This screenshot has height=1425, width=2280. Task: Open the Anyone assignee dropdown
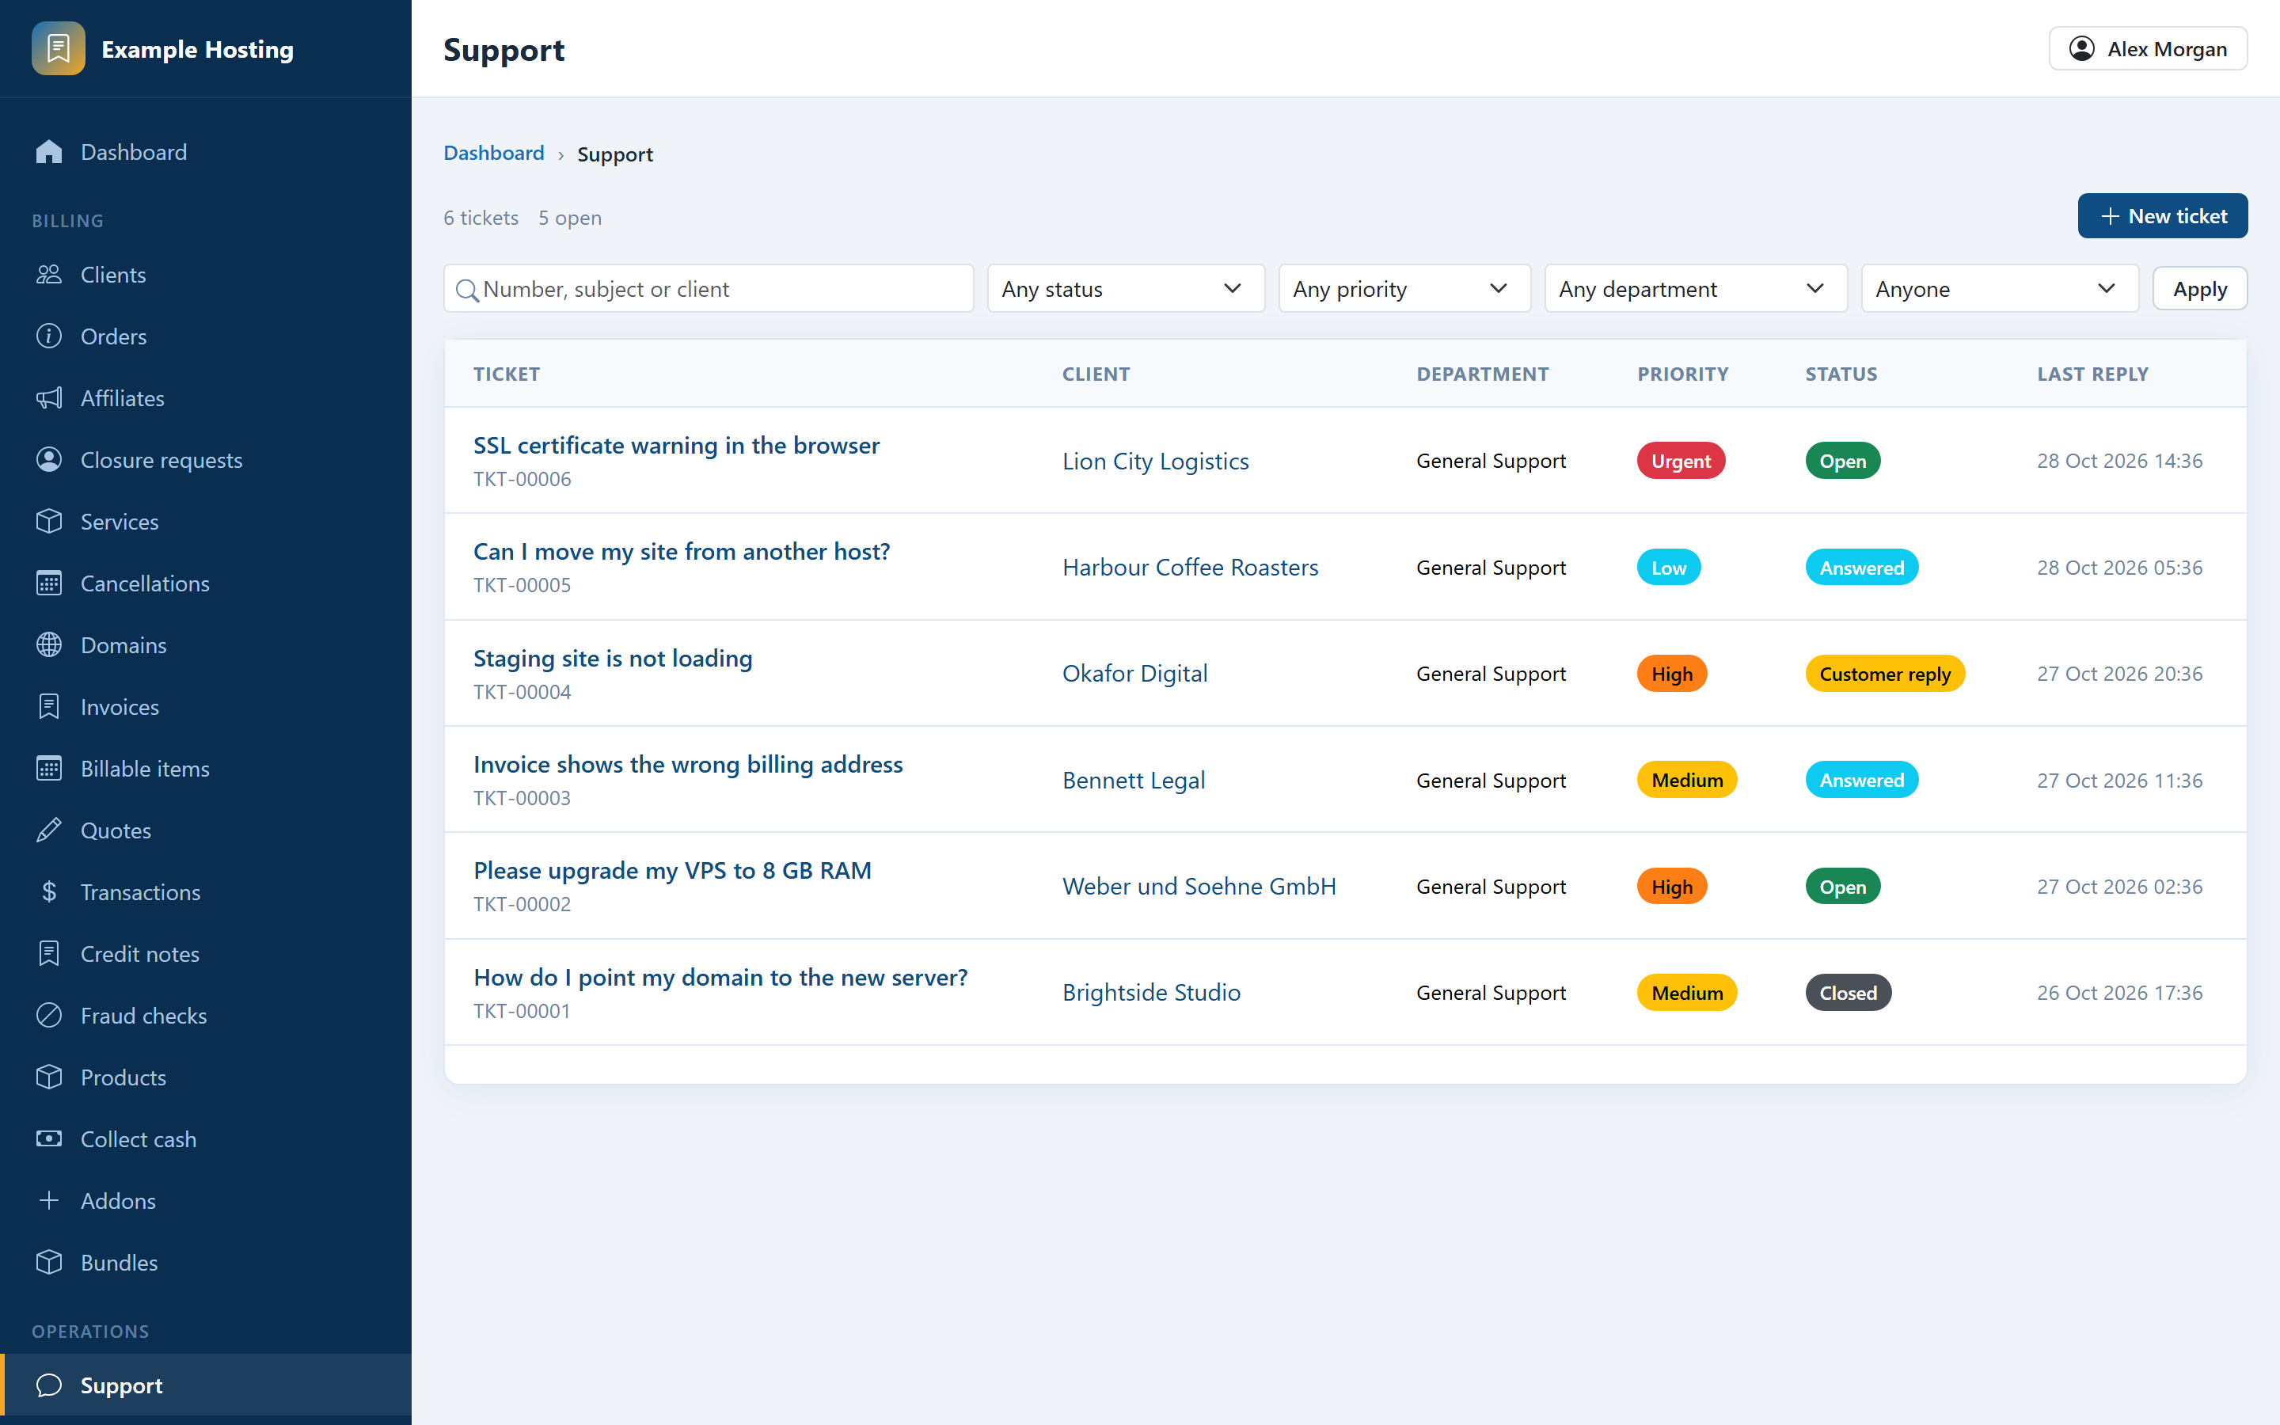pyautogui.click(x=2001, y=288)
